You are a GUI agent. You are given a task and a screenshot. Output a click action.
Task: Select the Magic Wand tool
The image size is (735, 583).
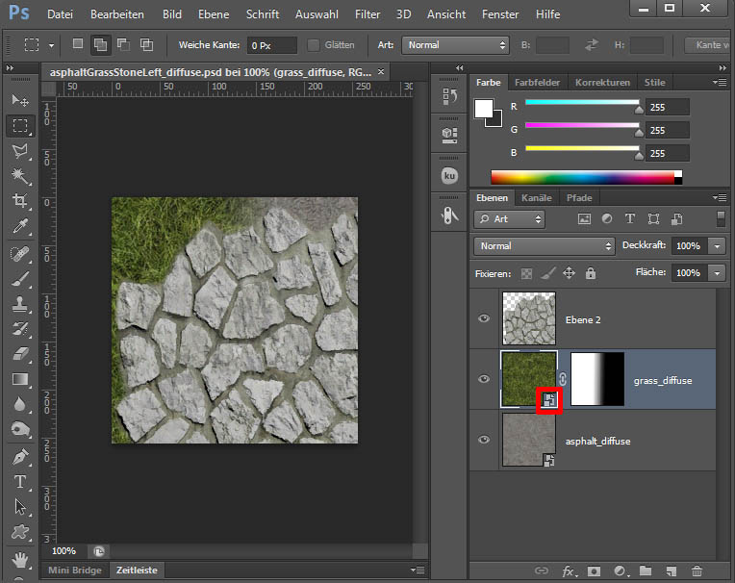pos(19,175)
